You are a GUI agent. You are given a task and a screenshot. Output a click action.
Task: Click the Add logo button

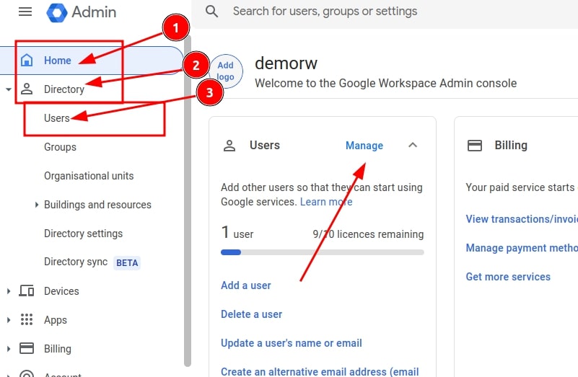click(226, 71)
